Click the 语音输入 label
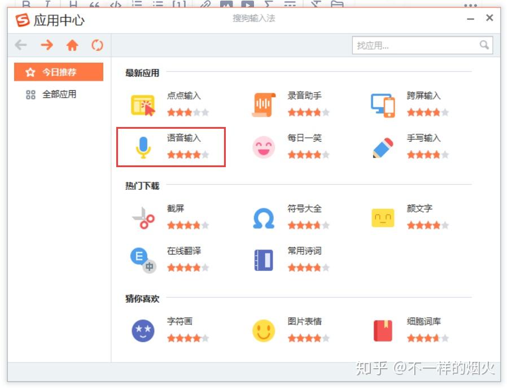This screenshot has width=508, height=389. pos(183,138)
